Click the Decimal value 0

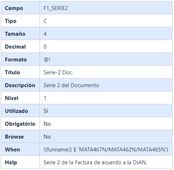45,47
